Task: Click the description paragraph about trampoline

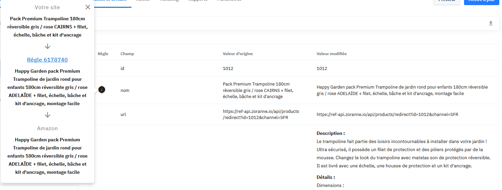Action: (403, 153)
